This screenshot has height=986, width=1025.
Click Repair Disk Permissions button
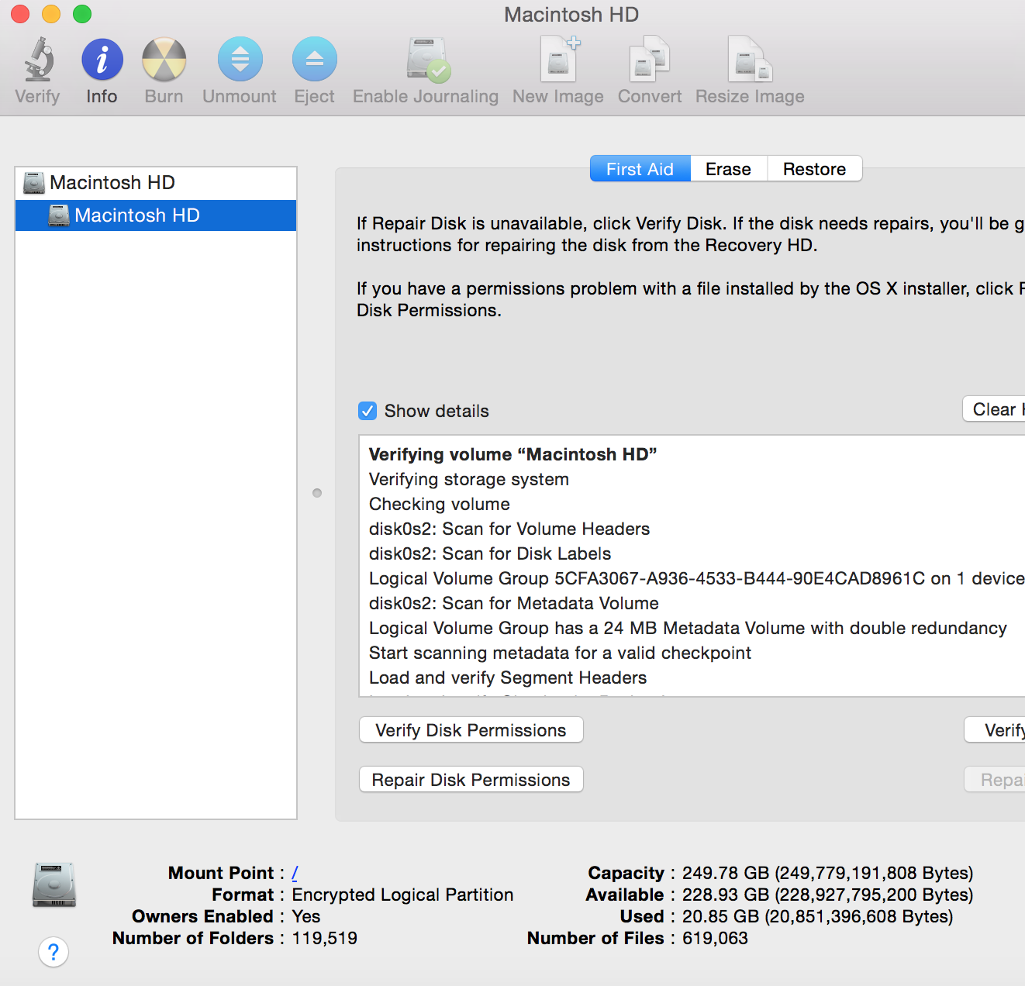tap(471, 780)
